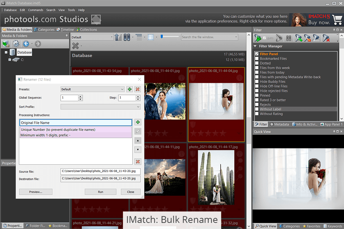Open the Metadata tab in Filter panel
The width and height of the screenshot is (344, 229).
(x=279, y=124)
